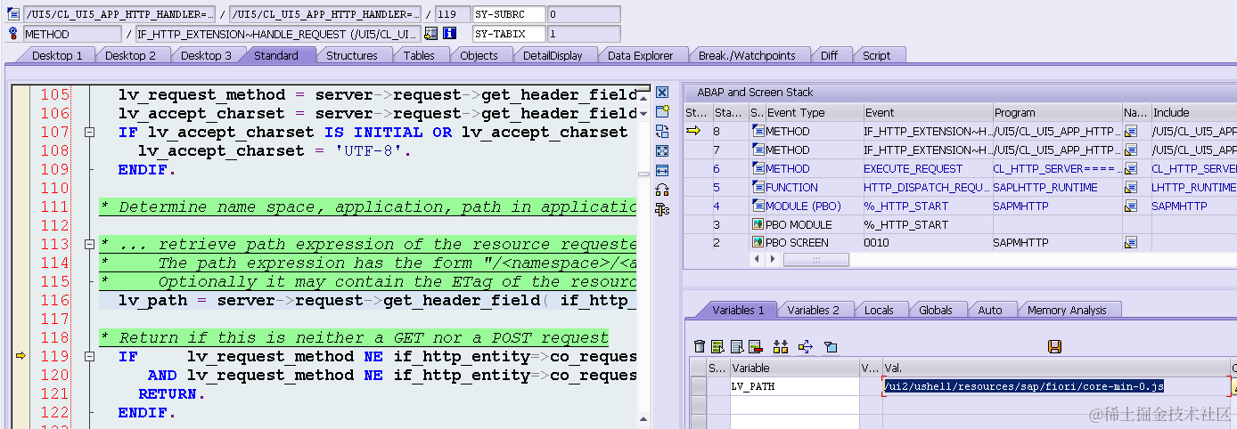Collapse the comment block at line 113

tap(89, 244)
